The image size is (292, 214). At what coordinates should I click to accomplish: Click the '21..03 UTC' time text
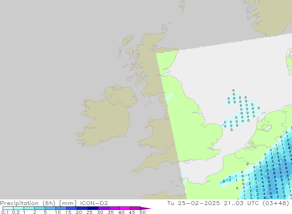pyautogui.click(x=241, y=203)
